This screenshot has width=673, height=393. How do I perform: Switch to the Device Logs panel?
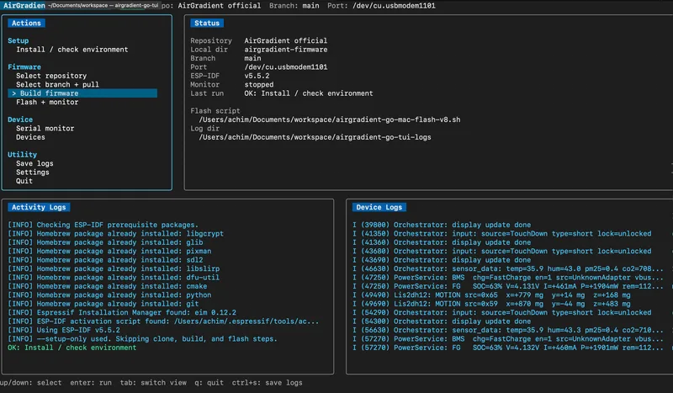(379, 208)
